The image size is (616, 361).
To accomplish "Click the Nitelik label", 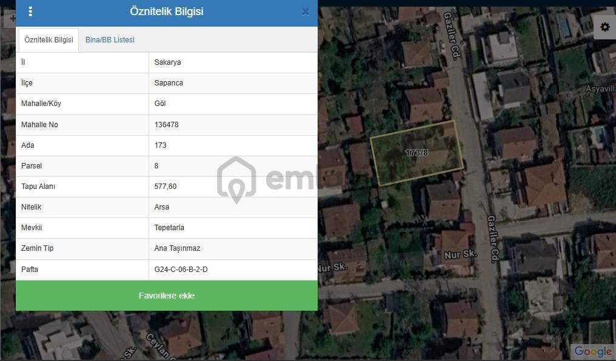I will tap(31, 207).
